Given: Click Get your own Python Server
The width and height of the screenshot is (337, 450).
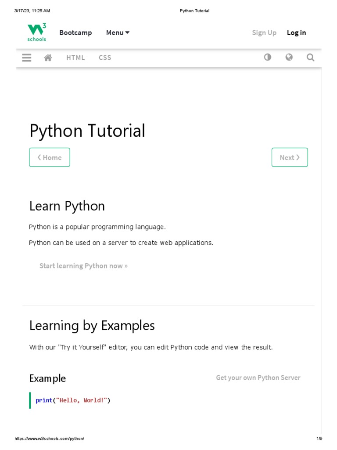Looking at the screenshot, I should (x=258, y=378).
